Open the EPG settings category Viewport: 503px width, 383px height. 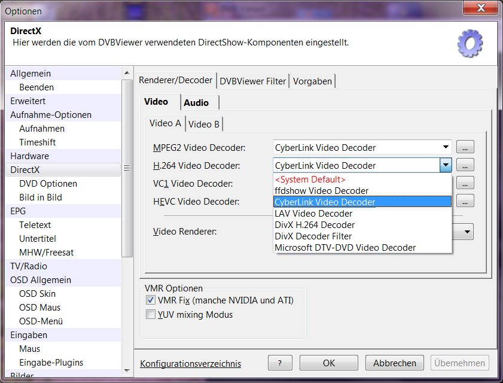click(63, 211)
